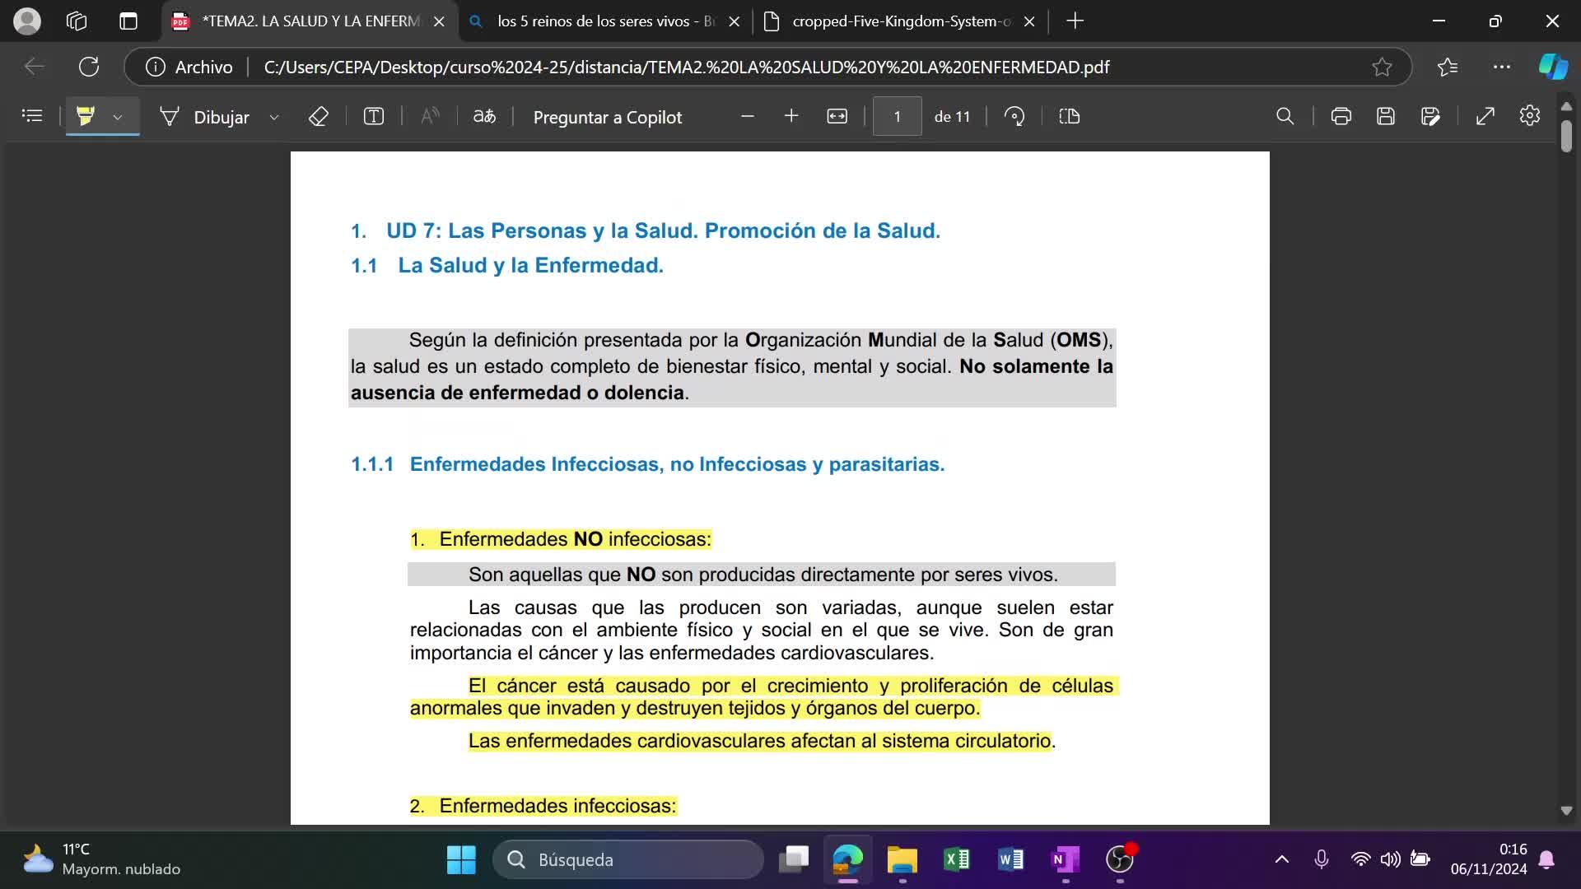Image resolution: width=1581 pixels, height=889 pixels.
Task: Switch to cropped-Five-Kingdom-System tab
Action: [901, 21]
